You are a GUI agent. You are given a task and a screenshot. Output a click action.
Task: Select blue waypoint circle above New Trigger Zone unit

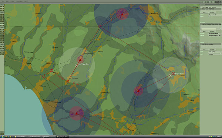(81, 57)
